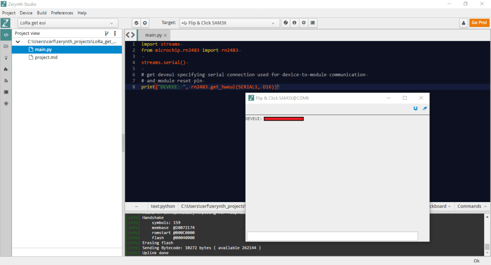Click the Zerynth logo in the toolbar

click(x=5, y=23)
